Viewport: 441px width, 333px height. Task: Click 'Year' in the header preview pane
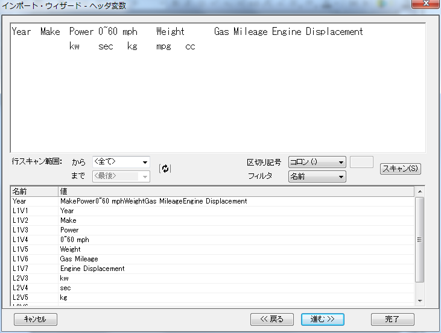click(21, 31)
